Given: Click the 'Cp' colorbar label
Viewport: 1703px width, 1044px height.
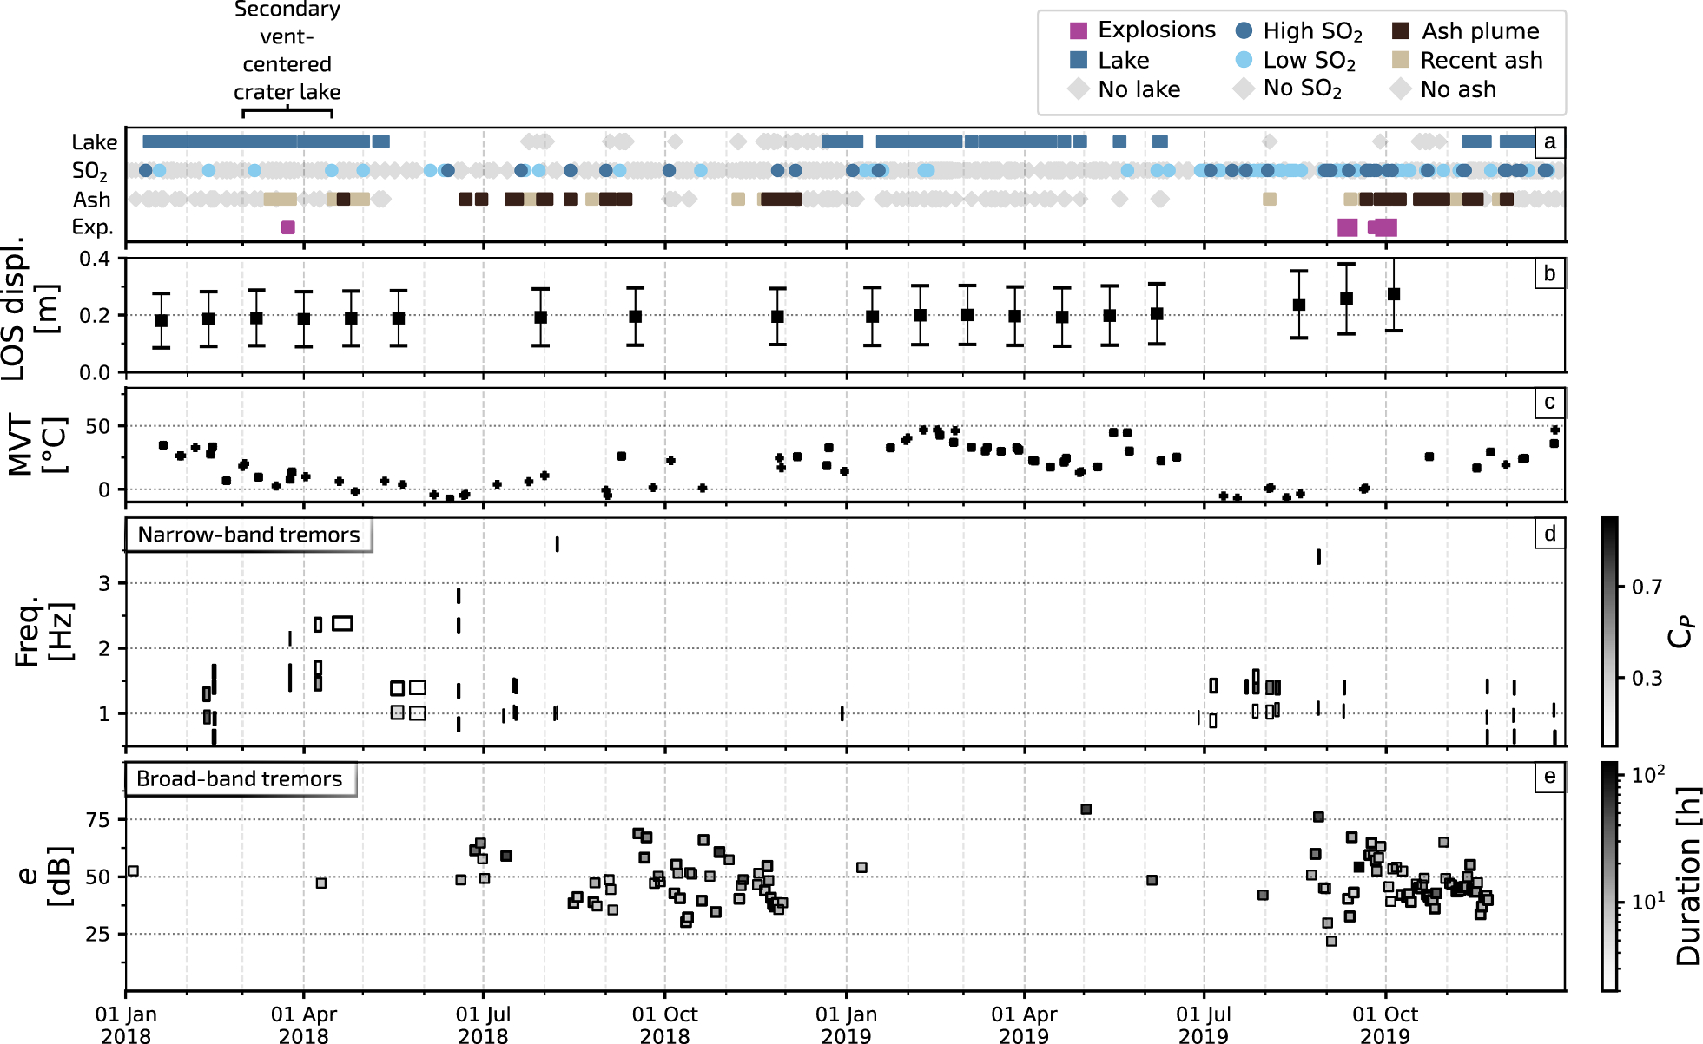Looking at the screenshot, I should pyautogui.click(x=1681, y=632).
